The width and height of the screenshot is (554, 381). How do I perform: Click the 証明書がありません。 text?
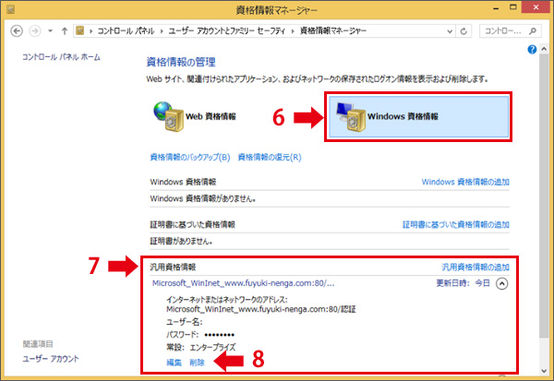[182, 242]
